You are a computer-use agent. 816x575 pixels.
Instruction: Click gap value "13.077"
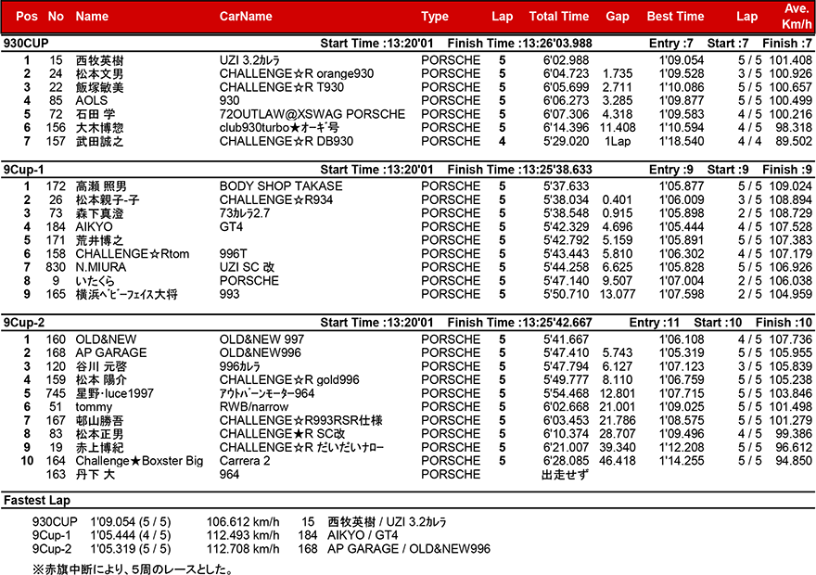pyautogui.click(x=618, y=295)
